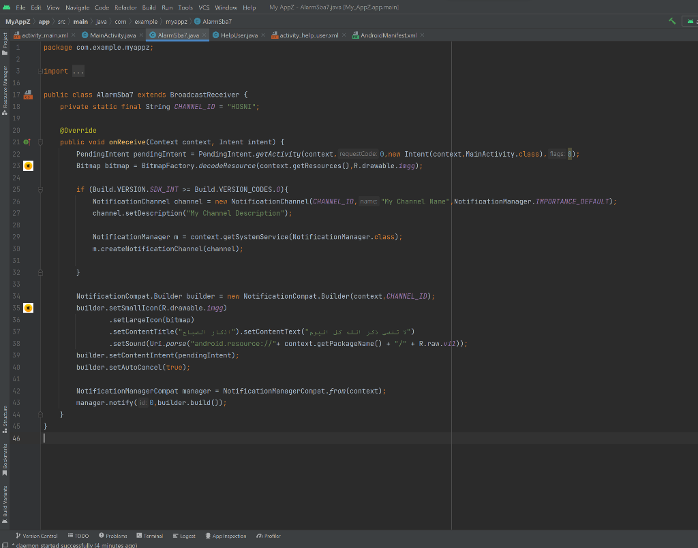This screenshot has height=548, width=698.
Task: Click the Build hammer icon in the toolbar
Action: click(671, 21)
